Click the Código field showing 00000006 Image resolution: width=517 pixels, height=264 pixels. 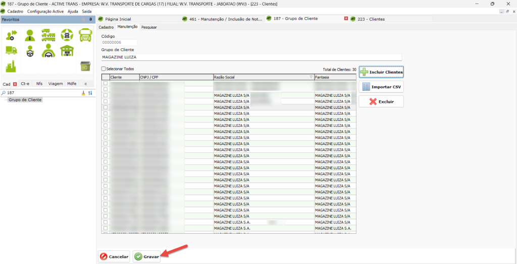pos(119,42)
